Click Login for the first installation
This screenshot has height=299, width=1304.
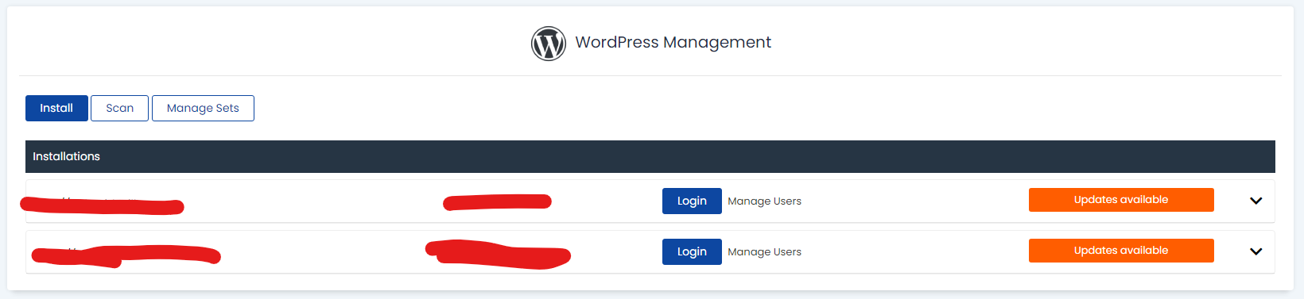coord(692,201)
